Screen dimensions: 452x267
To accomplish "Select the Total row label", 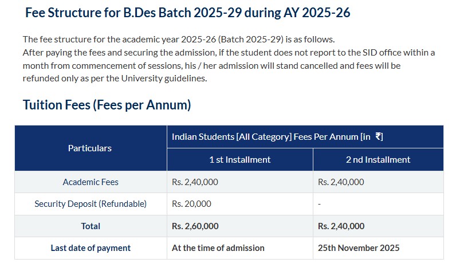I will (91, 226).
